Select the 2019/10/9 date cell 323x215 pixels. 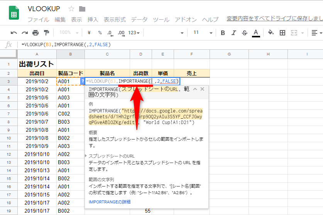[37, 146]
